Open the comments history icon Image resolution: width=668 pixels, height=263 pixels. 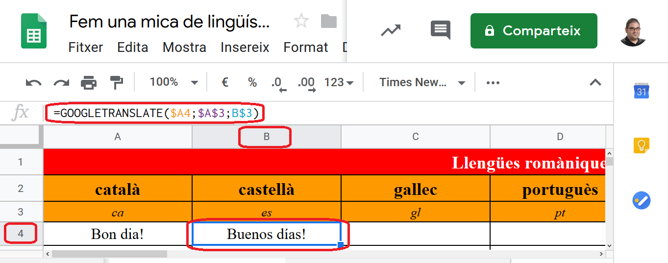[440, 30]
